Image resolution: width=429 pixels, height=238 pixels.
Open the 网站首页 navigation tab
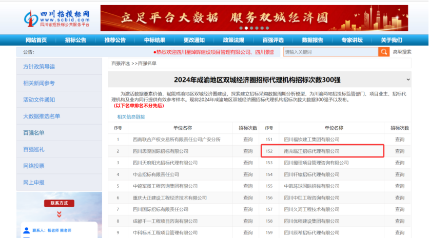pyautogui.click(x=36, y=40)
